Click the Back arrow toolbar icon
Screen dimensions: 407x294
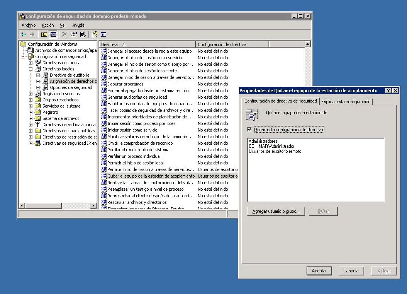click(23, 34)
